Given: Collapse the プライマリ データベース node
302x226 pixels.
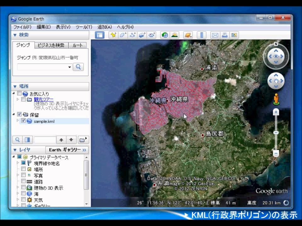Looking at the screenshot, I should click(x=14, y=157).
